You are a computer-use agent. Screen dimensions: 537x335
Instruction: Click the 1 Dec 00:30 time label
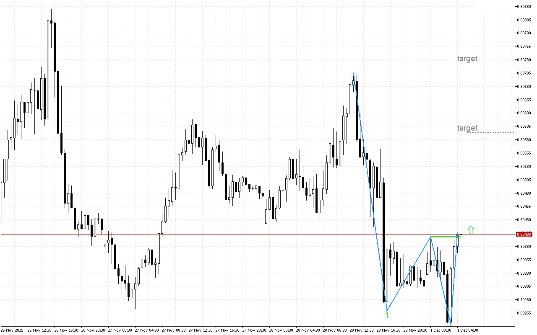point(442,330)
